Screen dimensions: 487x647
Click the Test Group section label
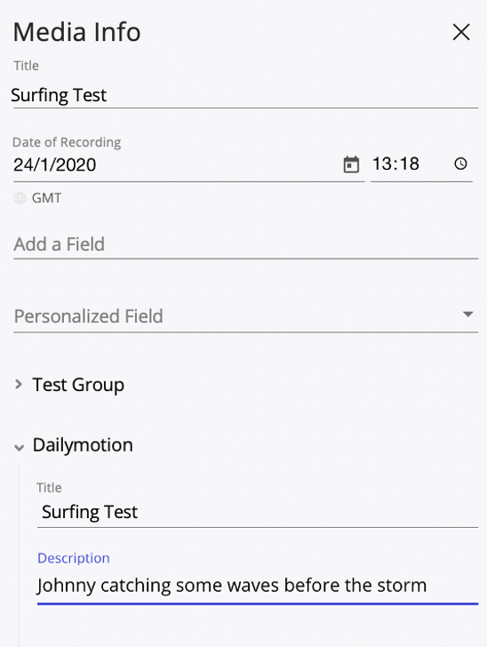pos(78,385)
